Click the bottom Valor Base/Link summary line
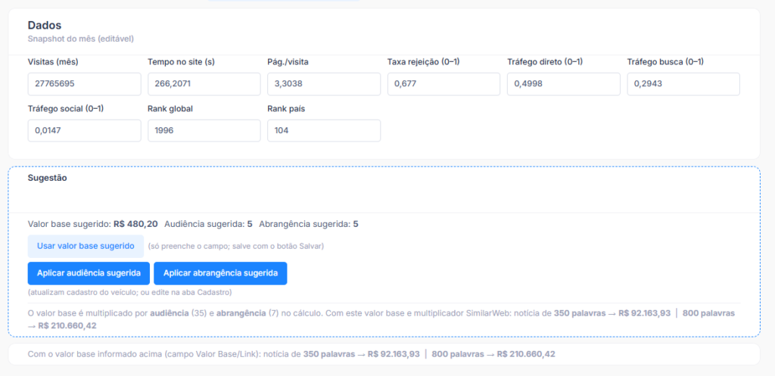Screen dimensions: 775x376 [291, 354]
